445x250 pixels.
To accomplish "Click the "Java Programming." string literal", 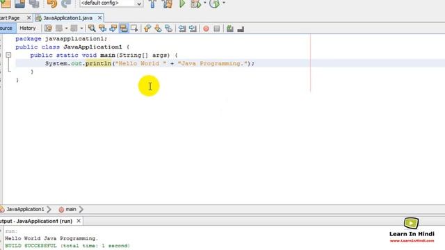I will pyautogui.click(x=213, y=63).
